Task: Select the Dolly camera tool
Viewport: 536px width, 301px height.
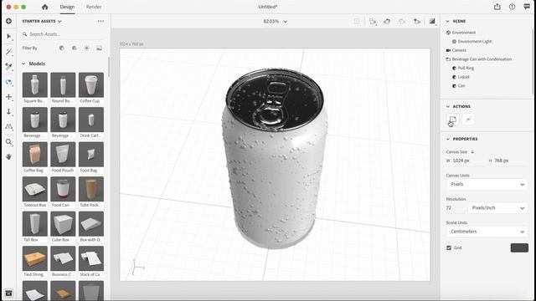Action: coord(9,112)
